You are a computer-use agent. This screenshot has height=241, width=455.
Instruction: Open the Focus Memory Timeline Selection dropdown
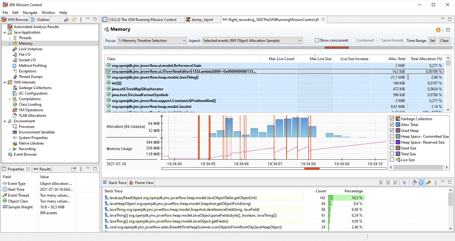152,40
